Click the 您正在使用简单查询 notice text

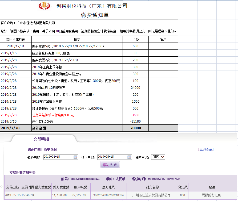pyautogui.click(x=42, y=149)
